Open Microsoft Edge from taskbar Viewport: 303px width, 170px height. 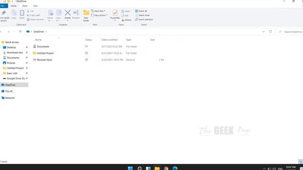(x=175, y=168)
